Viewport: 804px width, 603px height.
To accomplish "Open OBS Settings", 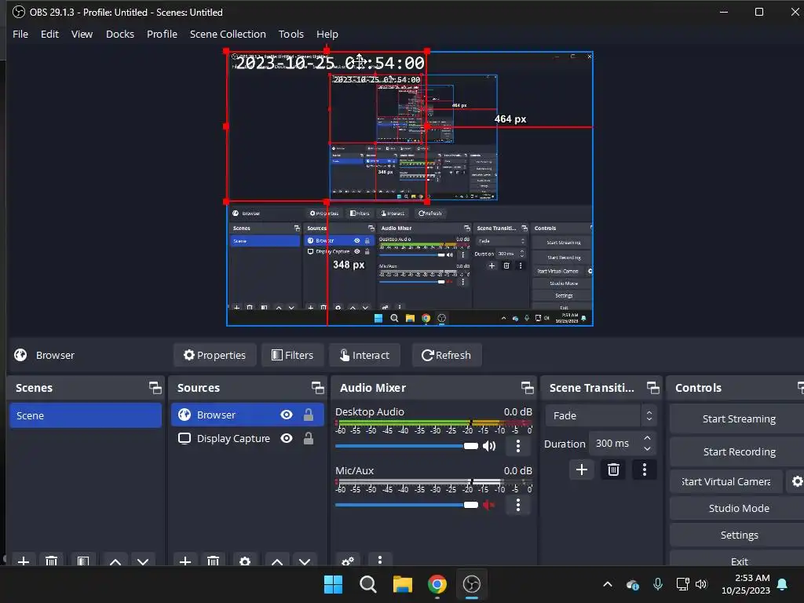I will pyautogui.click(x=739, y=535).
